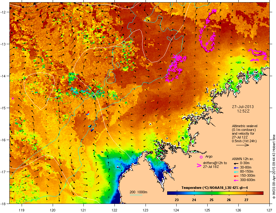Image resolution: width=276 pixels, height=213 pixels.
Task: Click the latitude '-18' axis label
Action: pos(3,204)
